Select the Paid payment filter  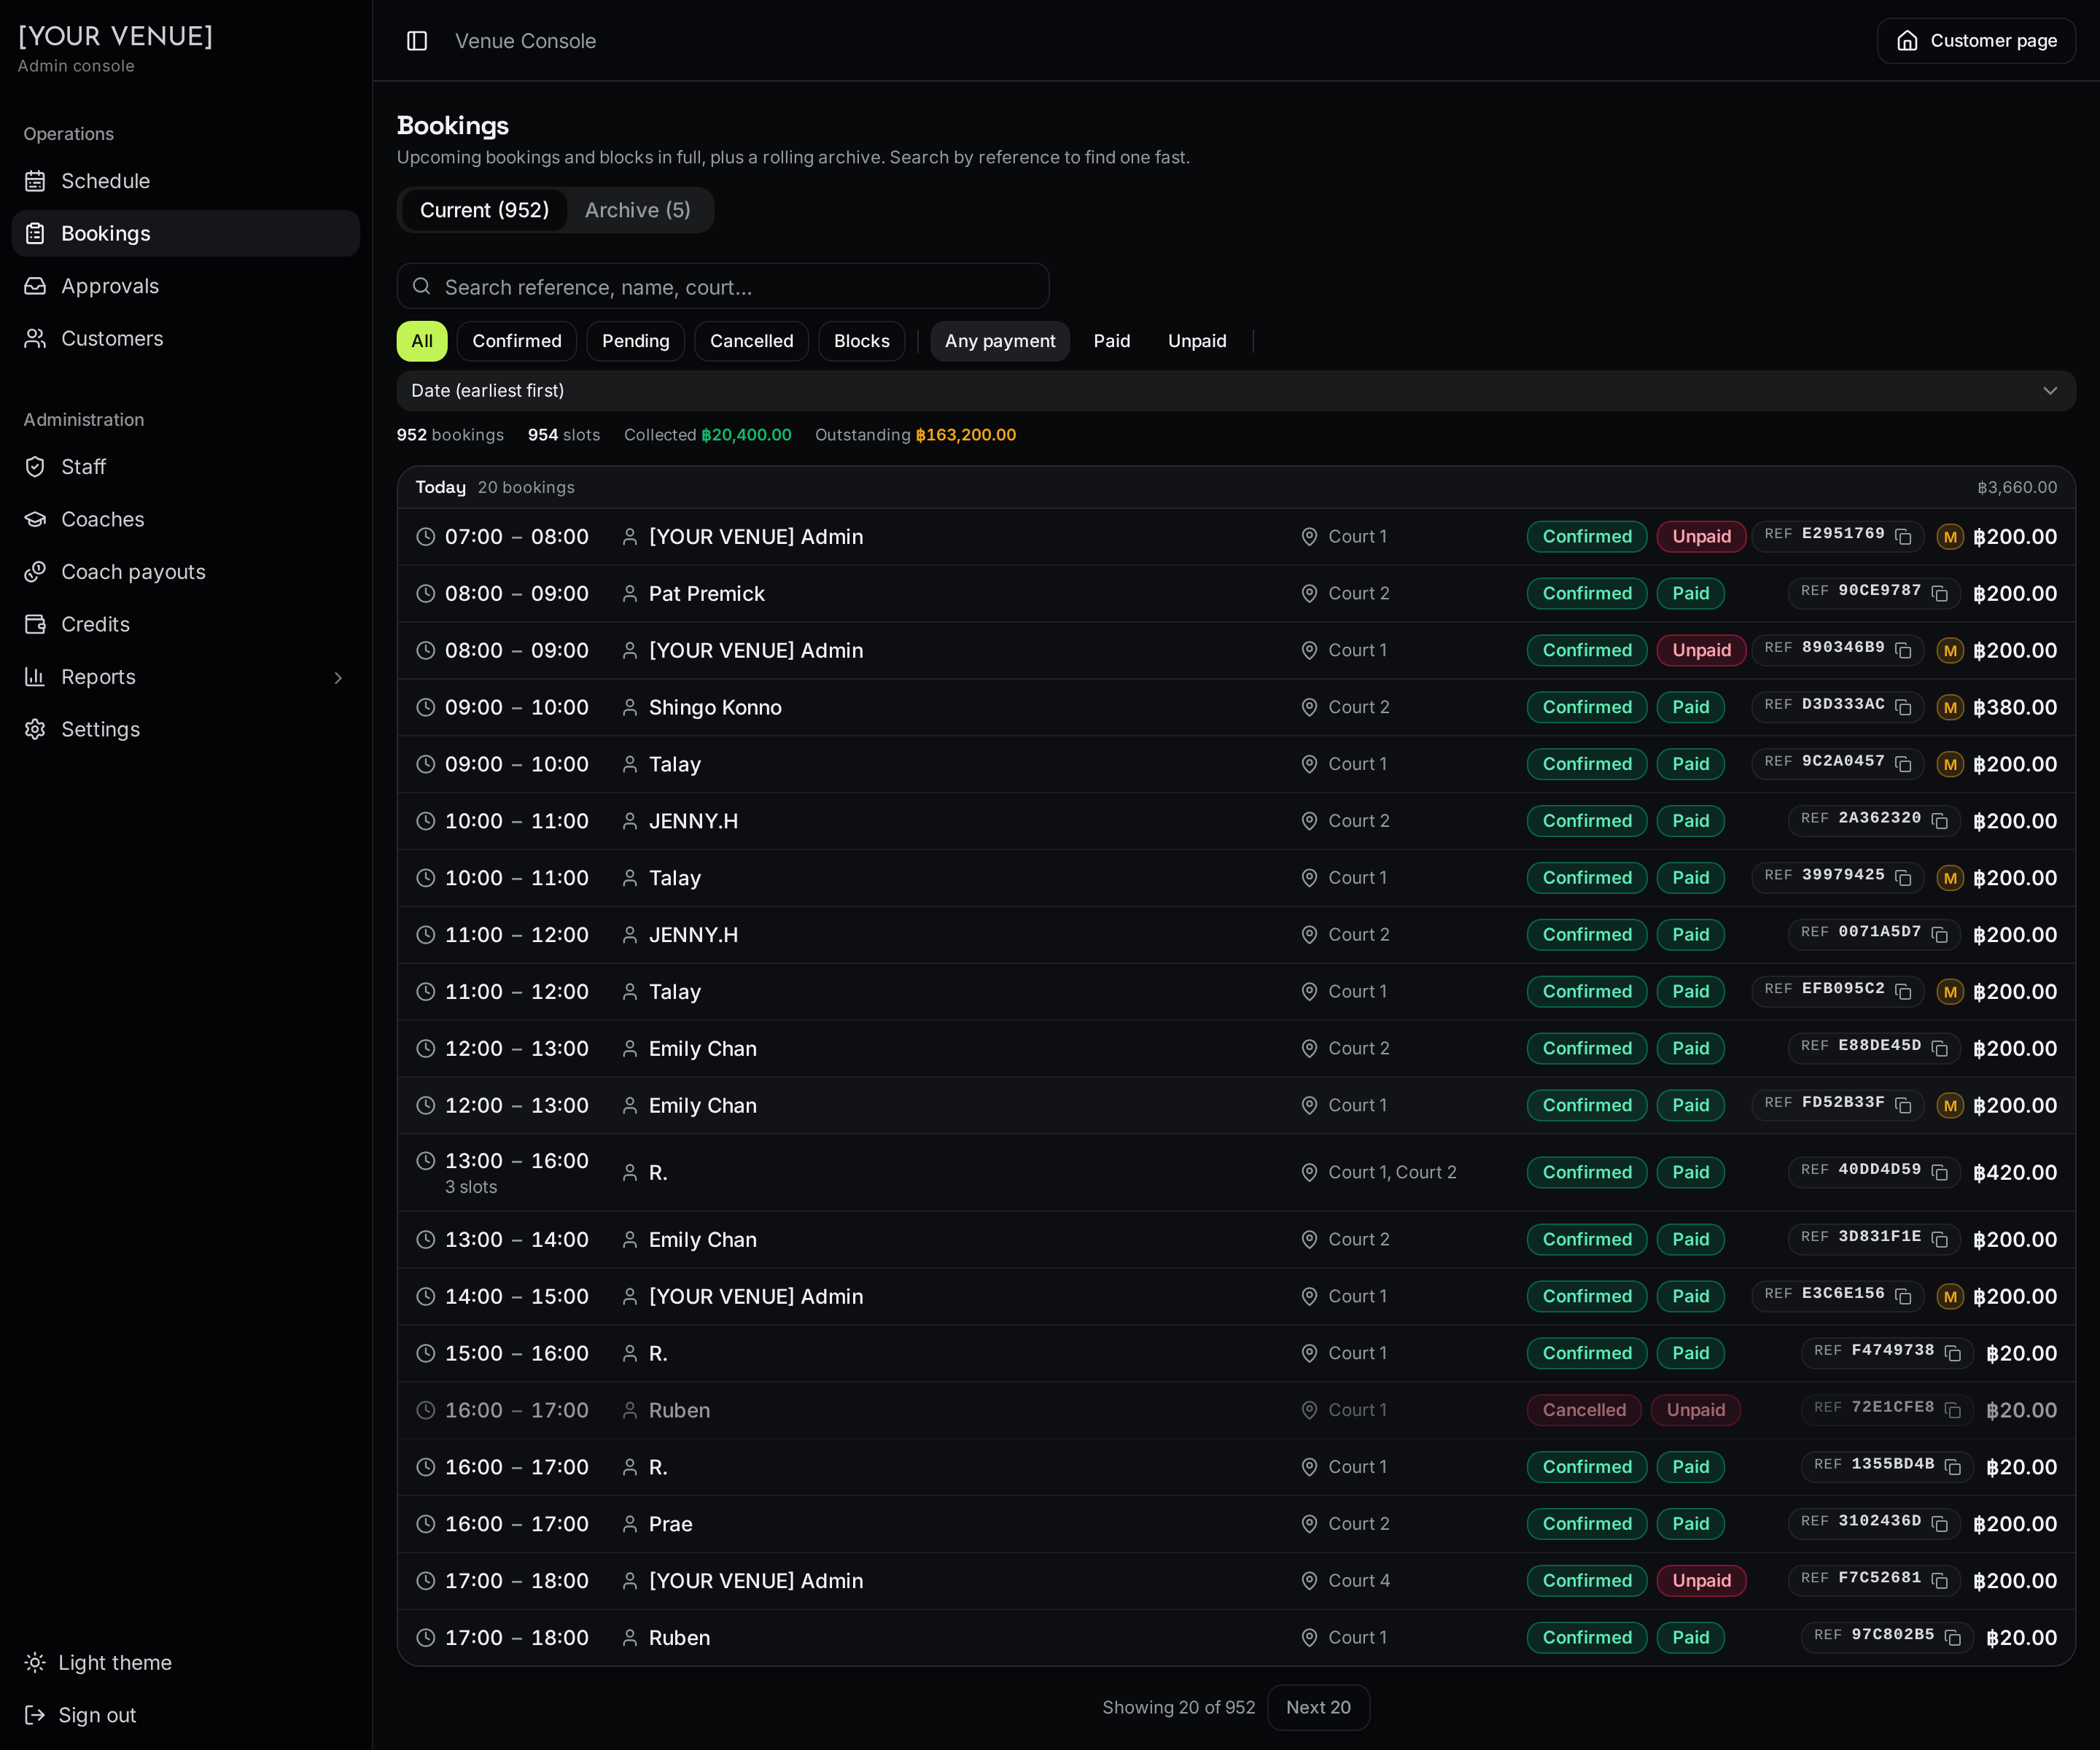tap(1111, 341)
